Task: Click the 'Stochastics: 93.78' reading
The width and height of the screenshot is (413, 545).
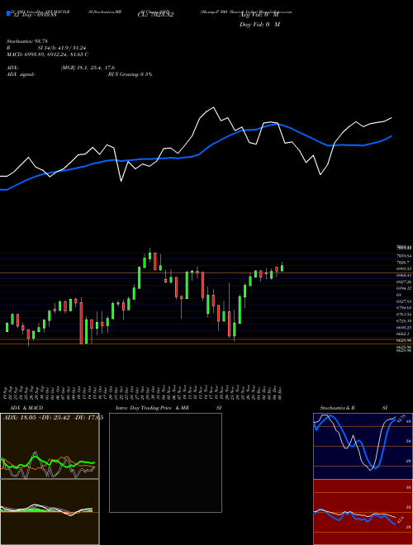Action: pyautogui.click(x=26, y=41)
